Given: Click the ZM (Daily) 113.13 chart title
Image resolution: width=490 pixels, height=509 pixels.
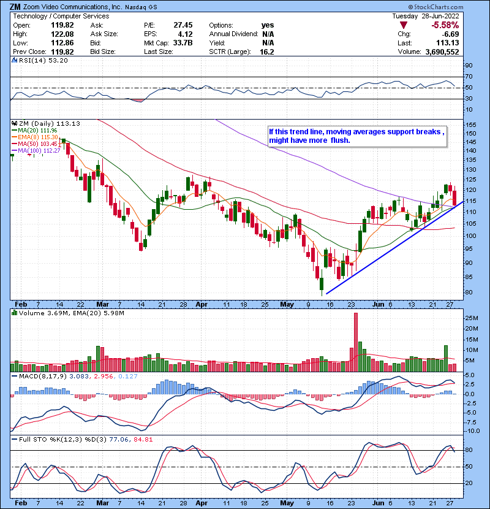Looking at the screenshot, I should (x=49, y=123).
